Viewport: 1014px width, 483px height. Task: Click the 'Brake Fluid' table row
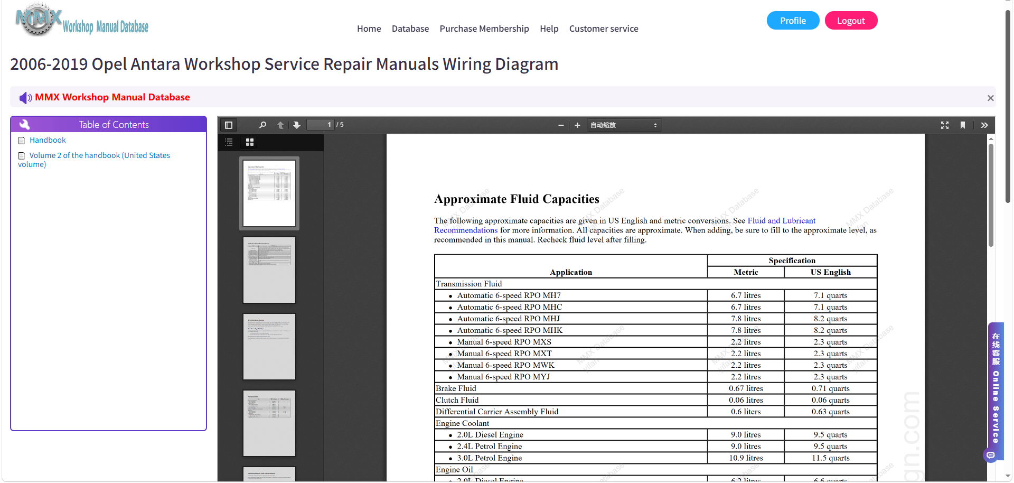pyautogui.click(x=656, y=388)
